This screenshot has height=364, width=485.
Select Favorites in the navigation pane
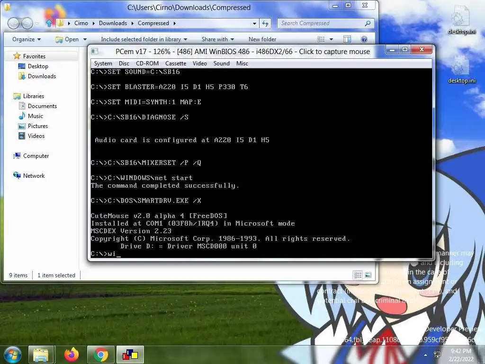[34, 56]
